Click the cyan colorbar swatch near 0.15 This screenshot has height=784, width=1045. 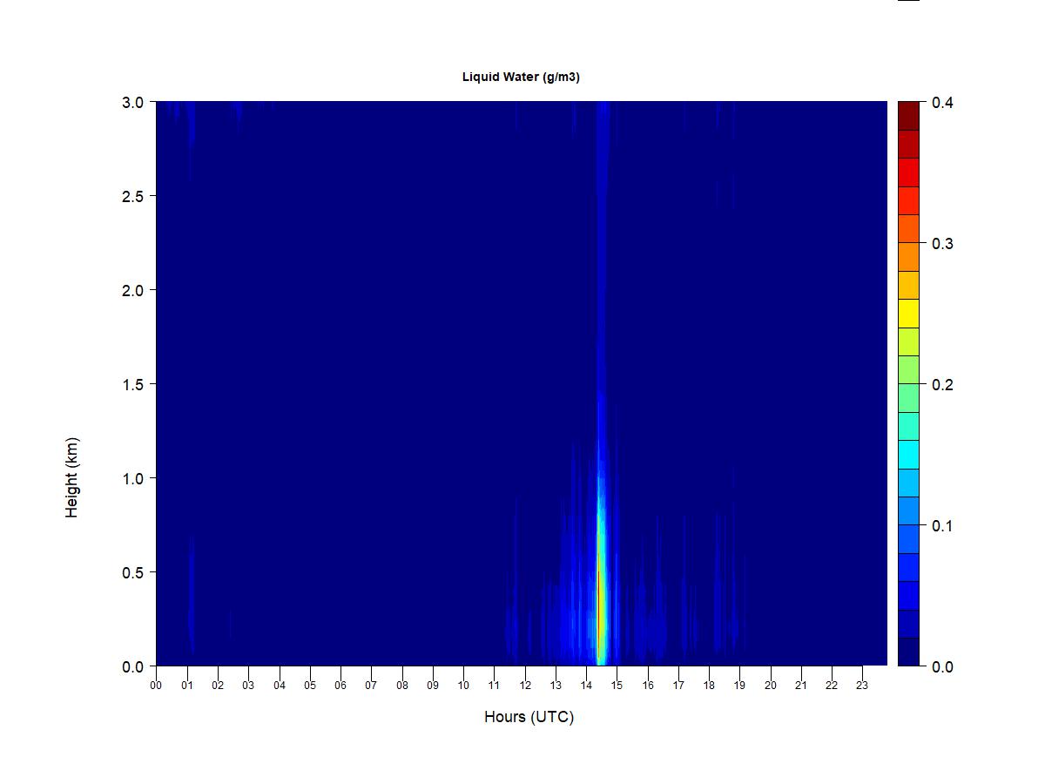pos(908,455)
